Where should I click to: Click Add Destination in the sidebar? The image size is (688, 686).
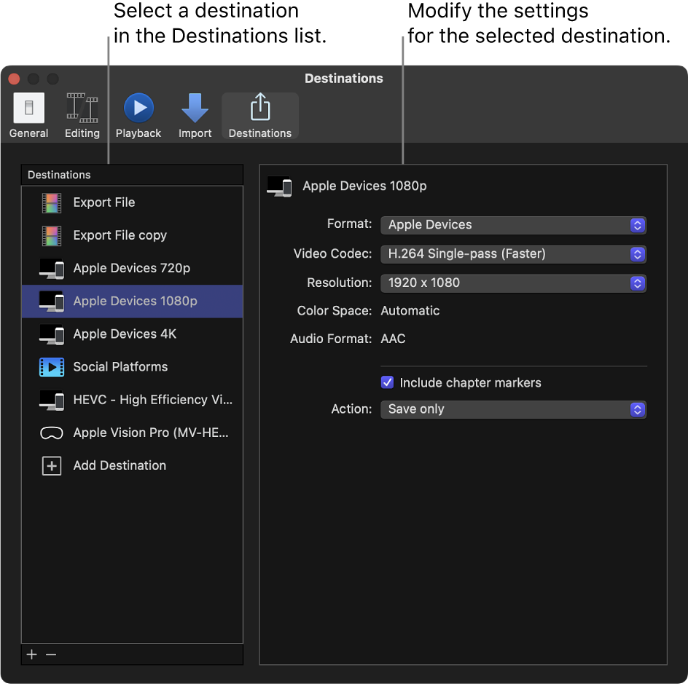pos(120,465)
